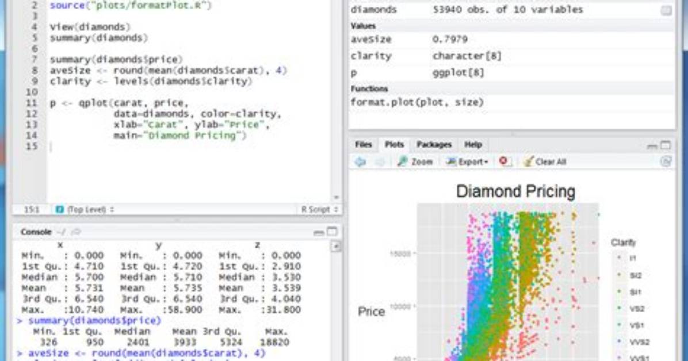Click the Values section header in Environment
This screenshot has width=688, height=361.
363,26
